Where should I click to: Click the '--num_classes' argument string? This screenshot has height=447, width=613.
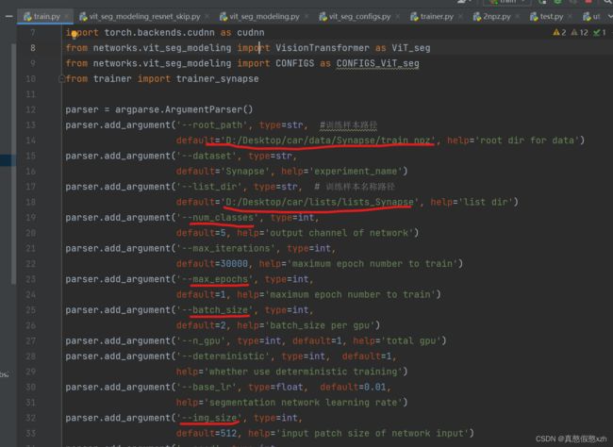[x=217, y=218]
